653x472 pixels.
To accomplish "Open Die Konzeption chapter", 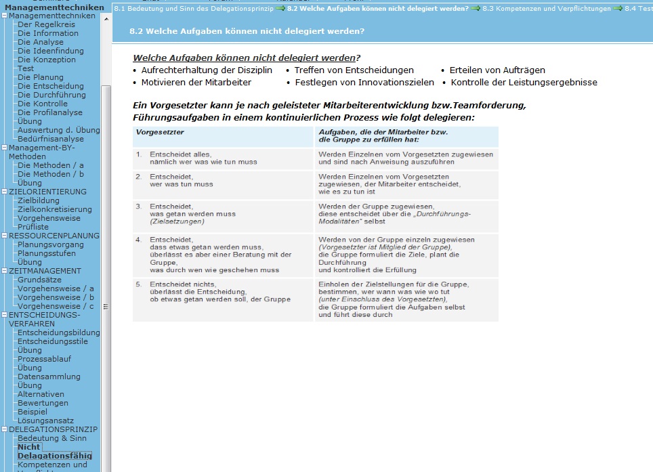I will pos(47,60).
